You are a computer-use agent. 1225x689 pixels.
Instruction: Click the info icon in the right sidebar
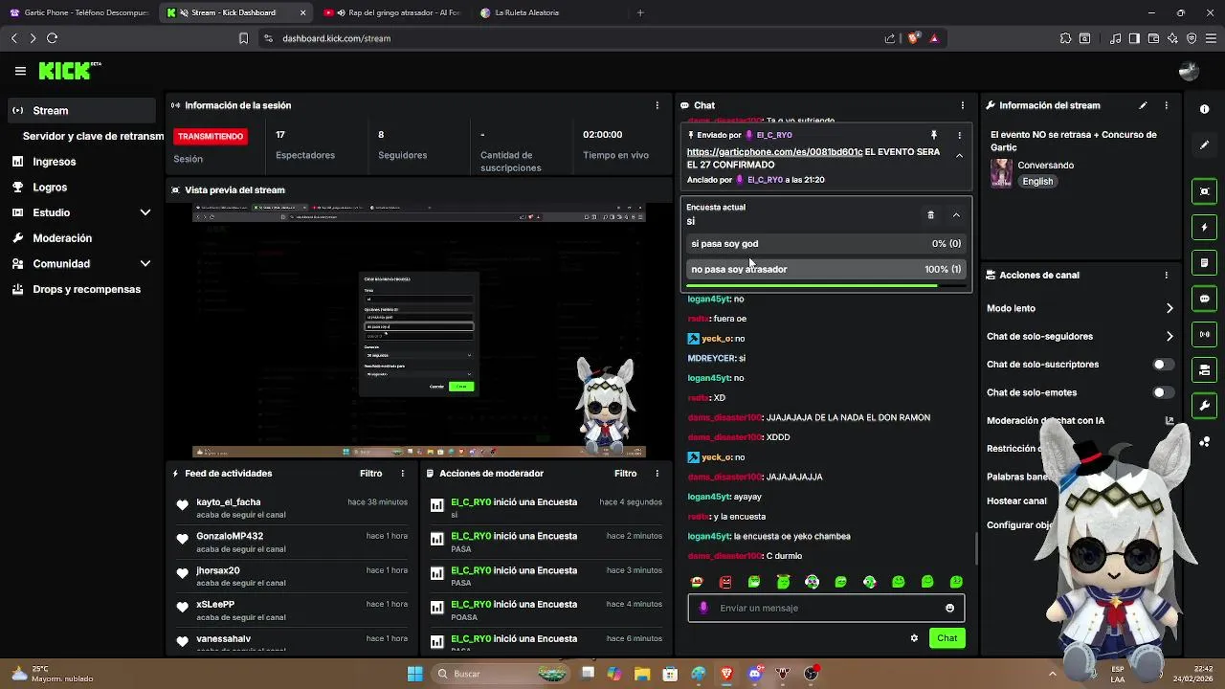(x=1204, y=109)
